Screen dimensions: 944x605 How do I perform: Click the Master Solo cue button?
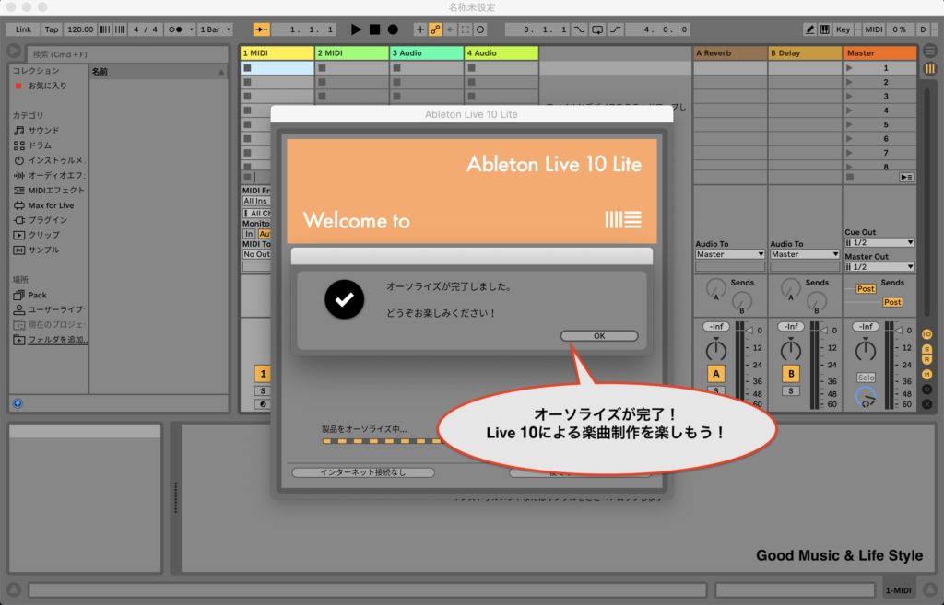[x=866, y=378]
